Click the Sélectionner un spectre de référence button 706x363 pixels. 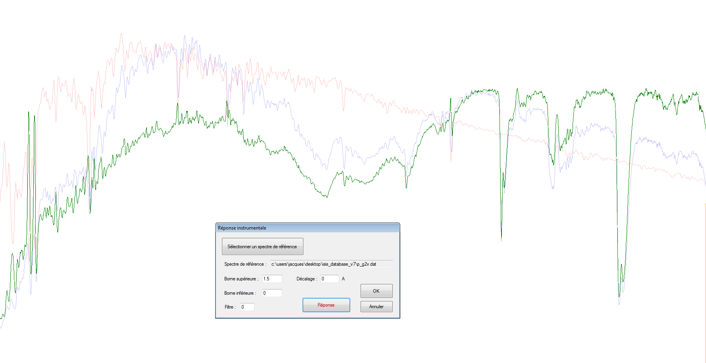[x=262, y=247]
